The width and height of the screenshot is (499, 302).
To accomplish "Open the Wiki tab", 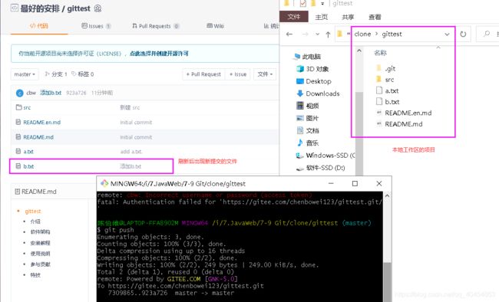I will click(x=215, y=26).
